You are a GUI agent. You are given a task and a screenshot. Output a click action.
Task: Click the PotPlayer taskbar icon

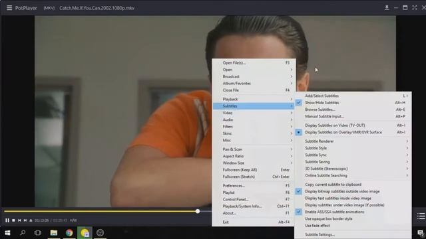tap(85, 233)
